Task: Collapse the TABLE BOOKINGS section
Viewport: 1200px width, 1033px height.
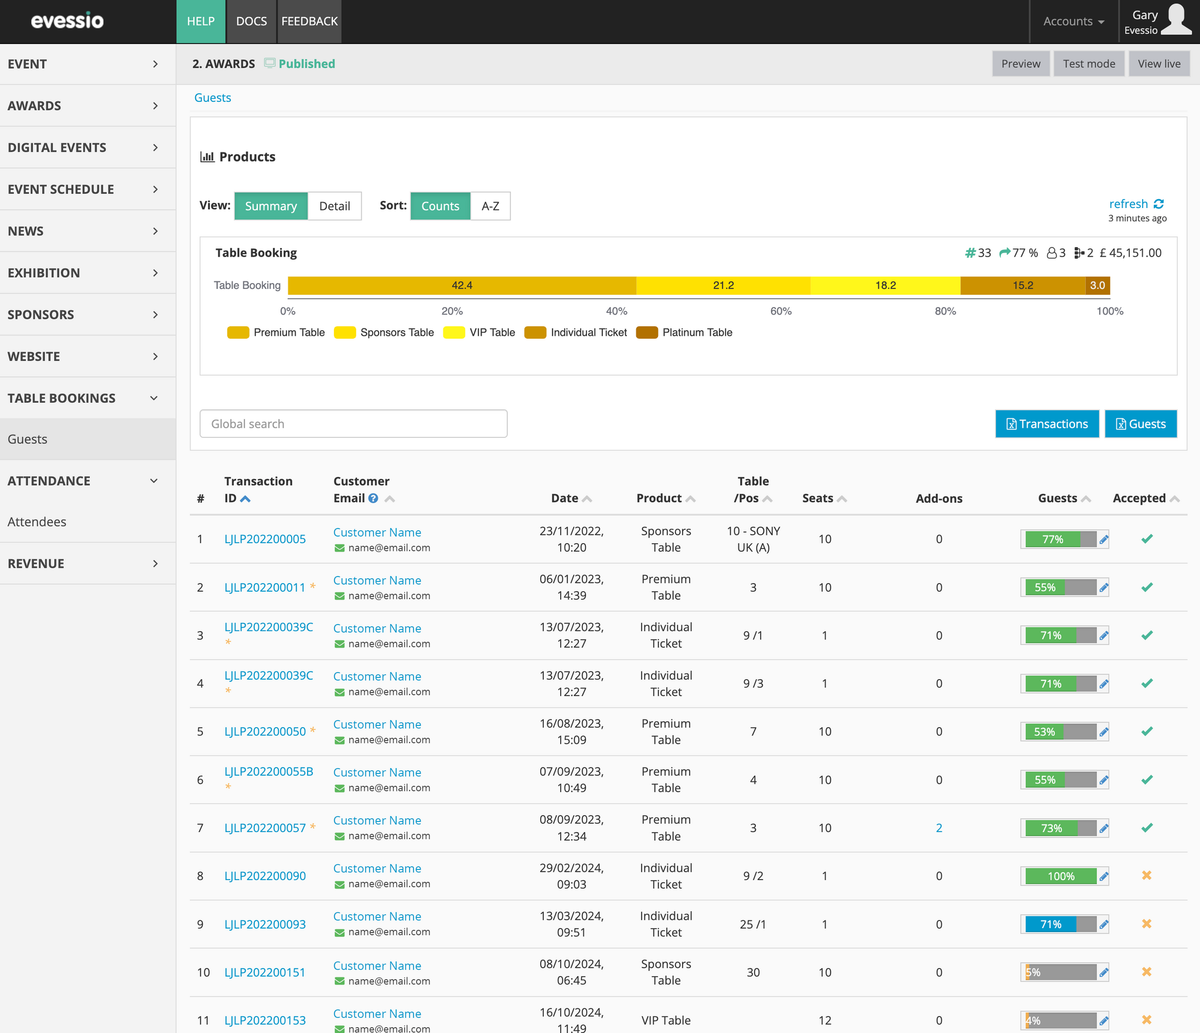Action: tap(88, 398)
